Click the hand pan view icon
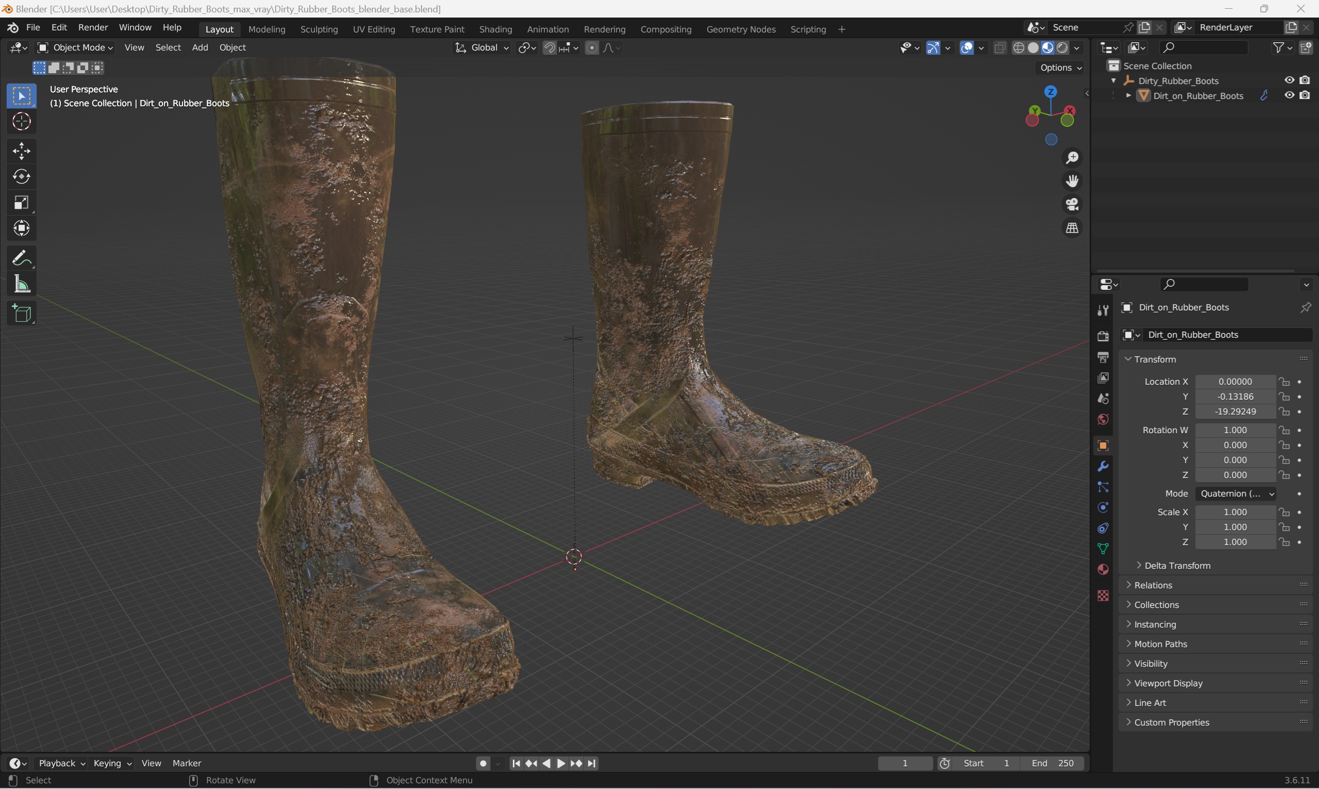 pos(1073,181)
